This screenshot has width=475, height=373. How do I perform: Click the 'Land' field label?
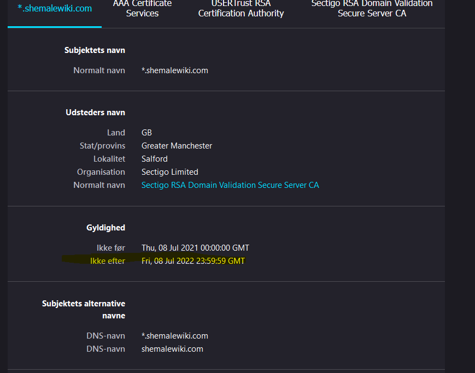[116, 133]
